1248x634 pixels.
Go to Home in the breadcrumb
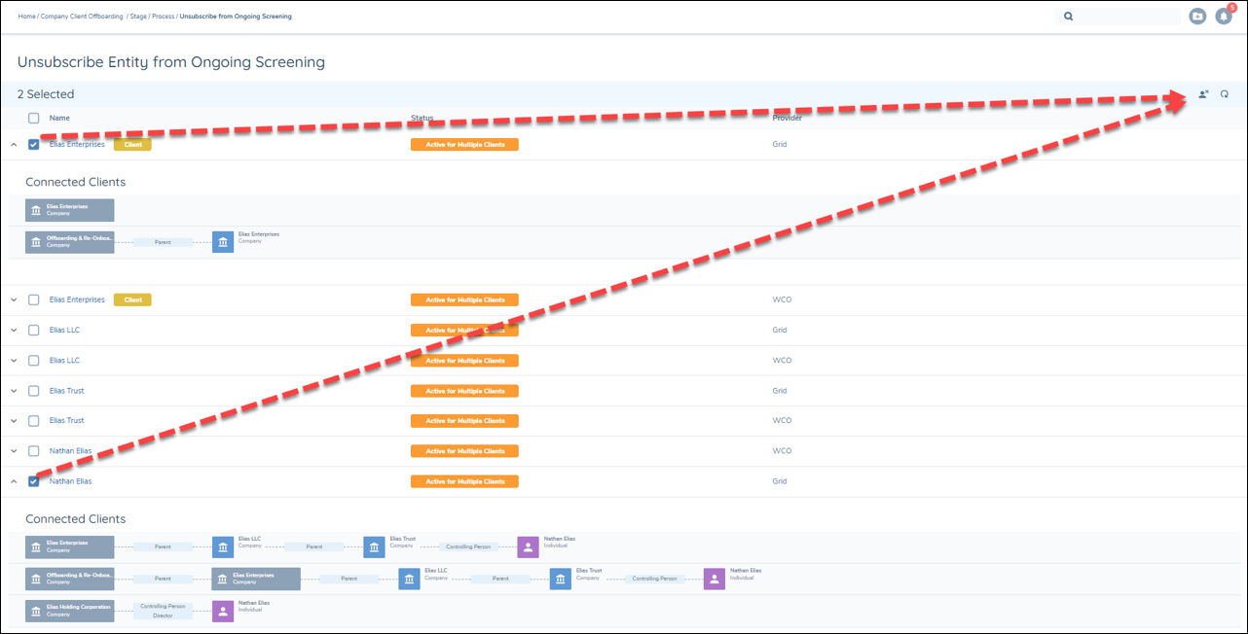[26, 17]
